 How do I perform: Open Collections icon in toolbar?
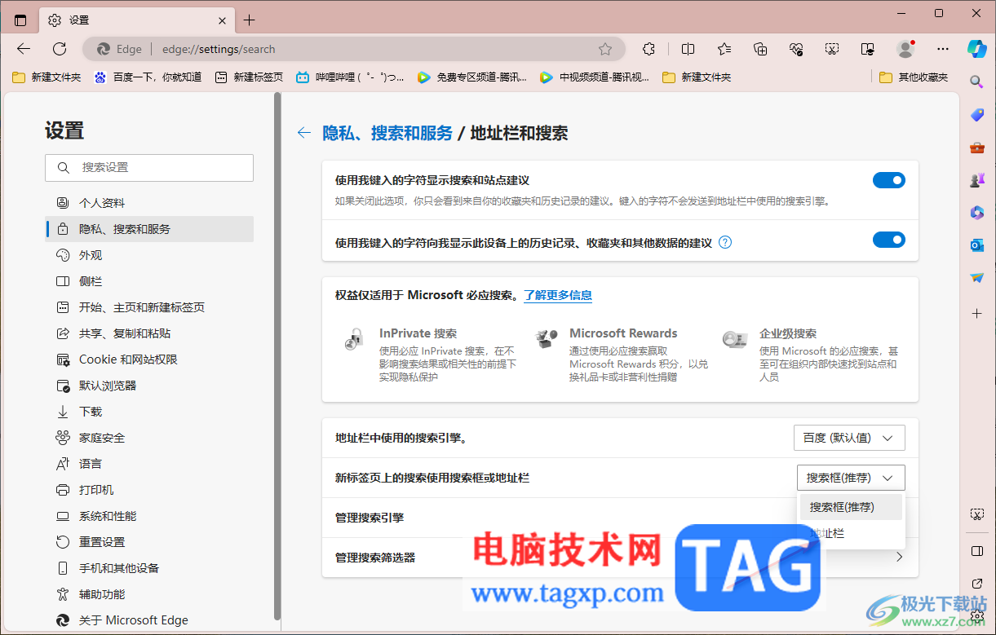pos(760,49)
